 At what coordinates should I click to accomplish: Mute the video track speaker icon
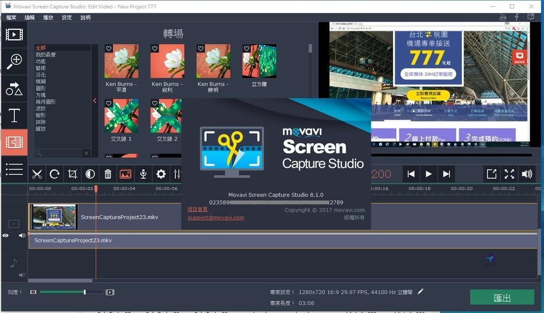[x=22, y=236]
